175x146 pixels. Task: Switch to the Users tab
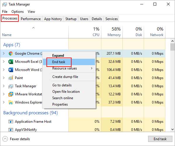84,19
